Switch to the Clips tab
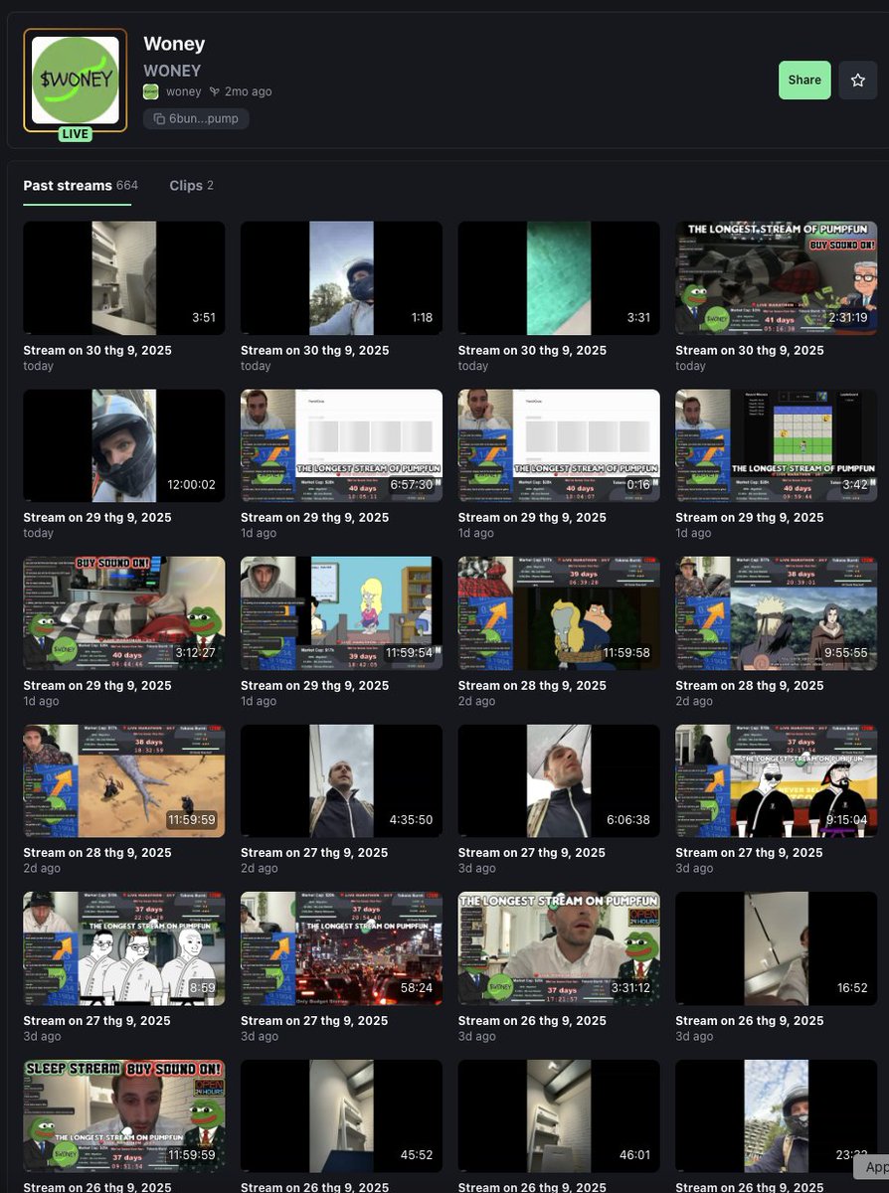The width and height of the screenshot is (889, 1193). [191, 186]
